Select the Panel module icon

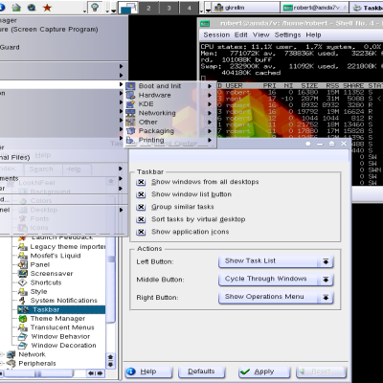click(x=23, y=264)
